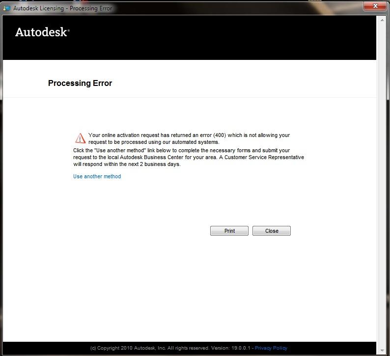Click the "Processing Error" heading
Screen dimensions: 390x356
click(x=80, y=83)
